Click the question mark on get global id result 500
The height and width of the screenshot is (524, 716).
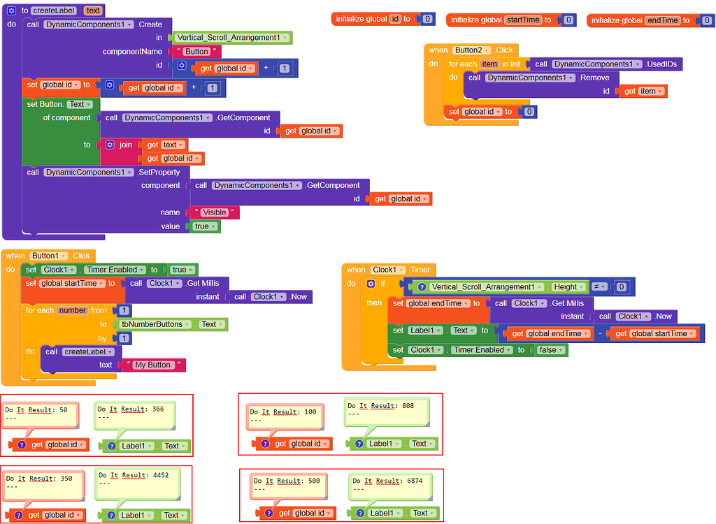269,514
